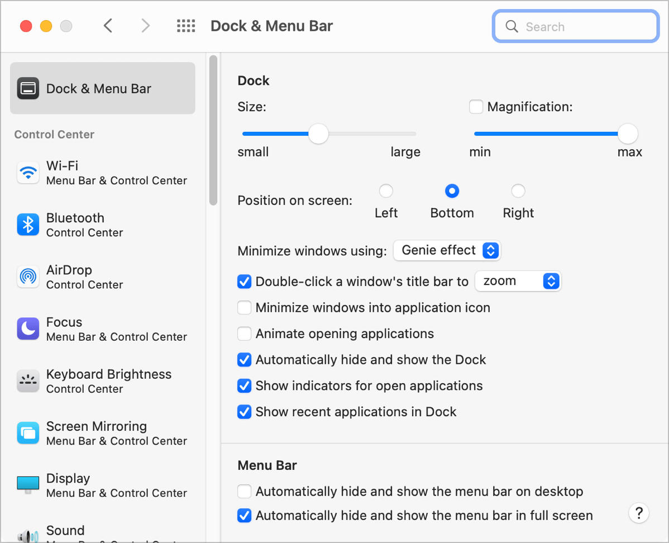Image resolution: width=669 pixels, height=543 pixels.
Task: Open the zoom title bar action dropdown
Action: 517,282
